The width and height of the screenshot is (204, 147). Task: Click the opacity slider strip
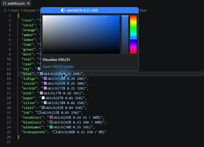125,34
